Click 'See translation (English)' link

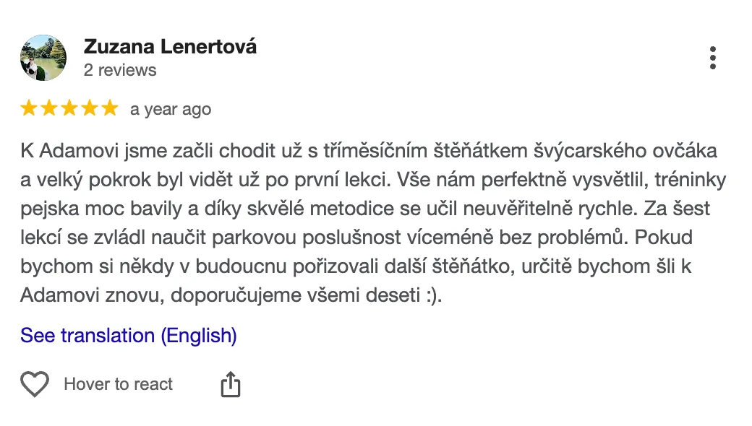click(x=129, y=336)
